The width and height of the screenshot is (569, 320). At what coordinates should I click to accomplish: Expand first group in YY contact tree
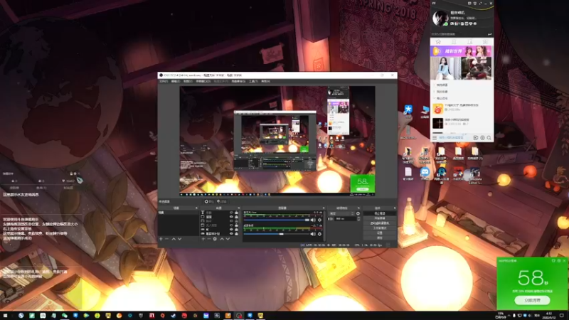click(x=435, y=85)
